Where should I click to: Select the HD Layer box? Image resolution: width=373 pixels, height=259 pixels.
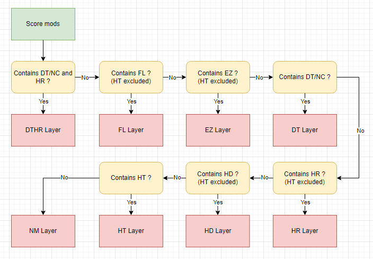coord(218,231)
